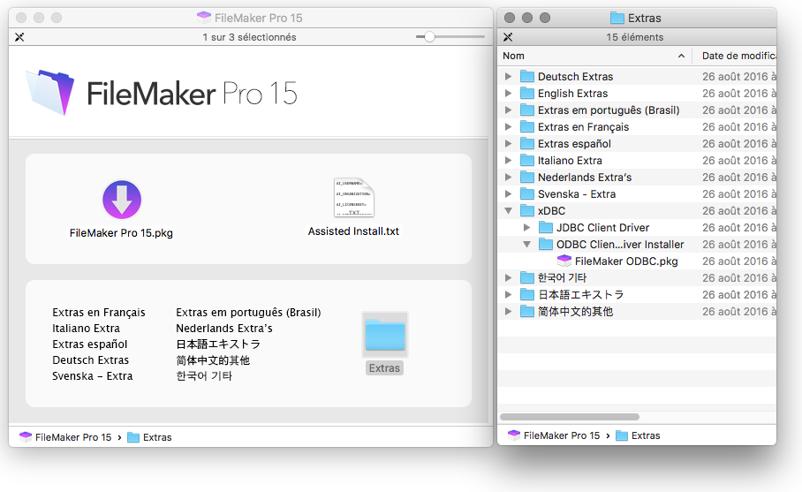
Task: Click FileMaker Pro 15 in Extras window path bar
Action: (554, 435)
